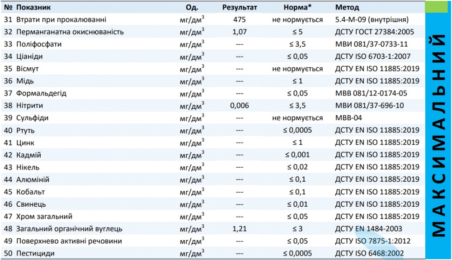Click the Метод column header
Screen dimensions: 452x260
click(x=347, y=8)
